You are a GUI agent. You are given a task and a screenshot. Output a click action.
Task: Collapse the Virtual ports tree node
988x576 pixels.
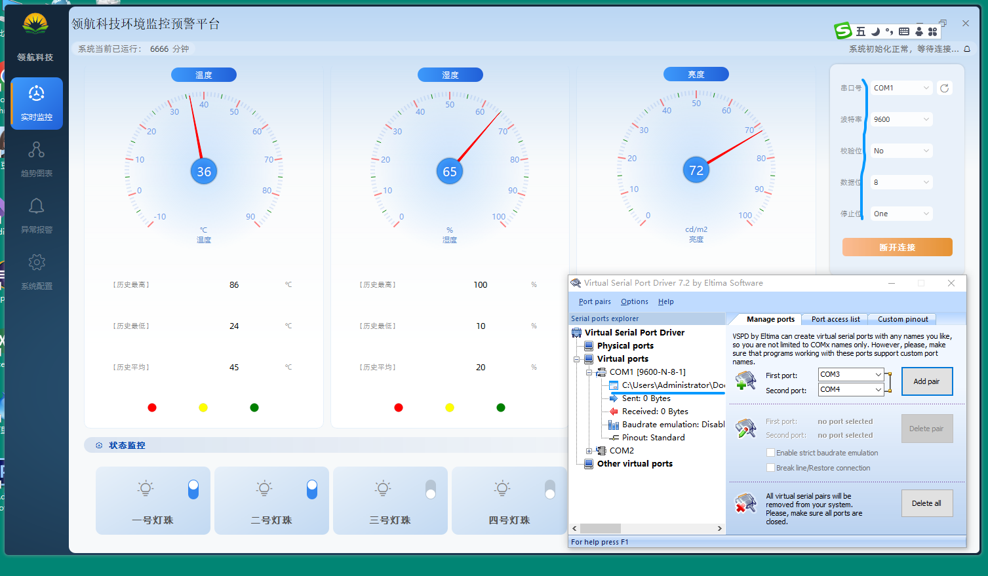[576, 359]
